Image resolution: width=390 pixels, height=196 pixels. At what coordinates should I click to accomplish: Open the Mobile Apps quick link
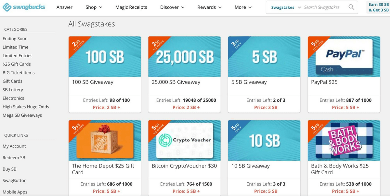click(15, 192)
